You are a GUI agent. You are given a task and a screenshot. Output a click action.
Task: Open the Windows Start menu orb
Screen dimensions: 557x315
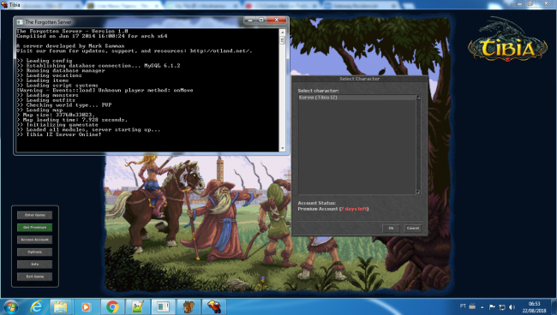[11, 306]
